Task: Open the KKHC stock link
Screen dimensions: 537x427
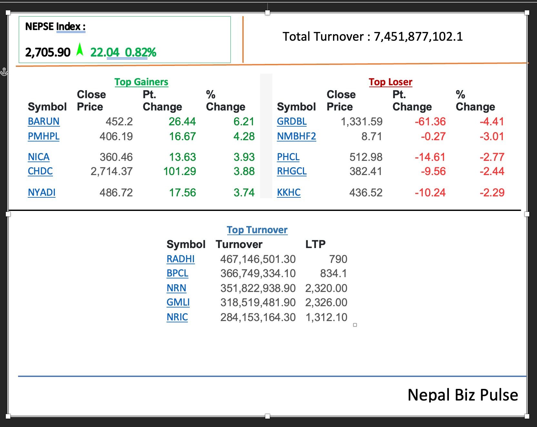Action: click(289, 193)
